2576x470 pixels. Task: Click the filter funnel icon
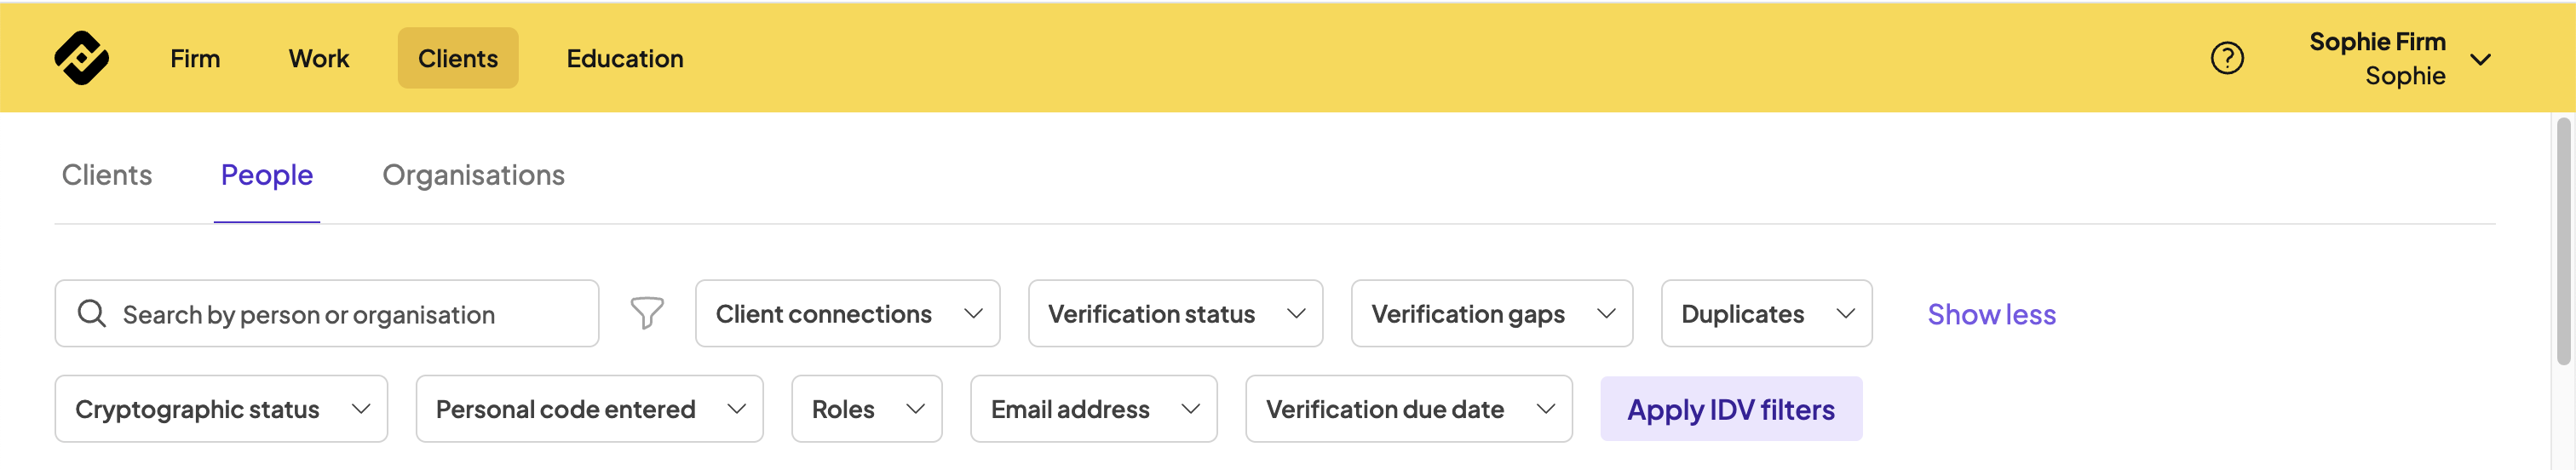click(x=646, y=314)
